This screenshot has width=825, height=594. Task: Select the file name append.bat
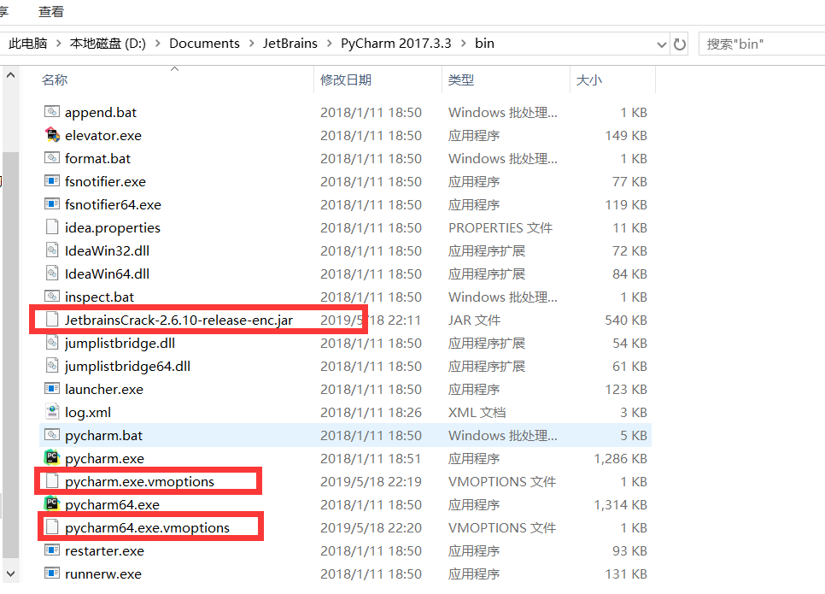click(101, 112)
